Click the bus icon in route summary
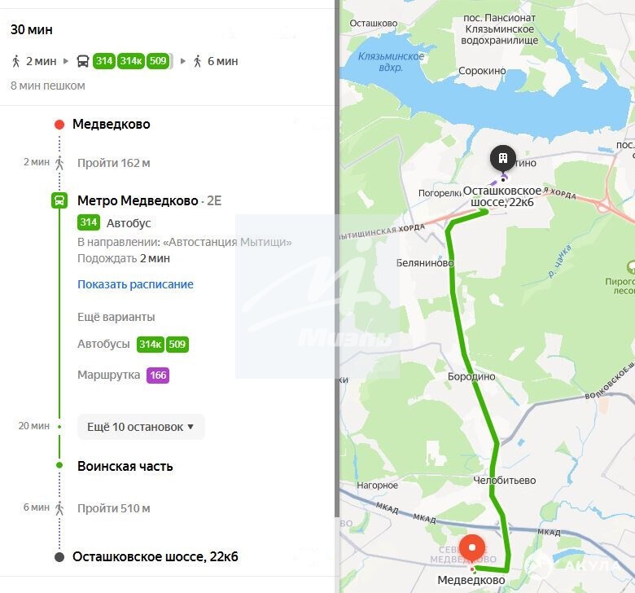 pyautogui.click(x=82, y=61)
